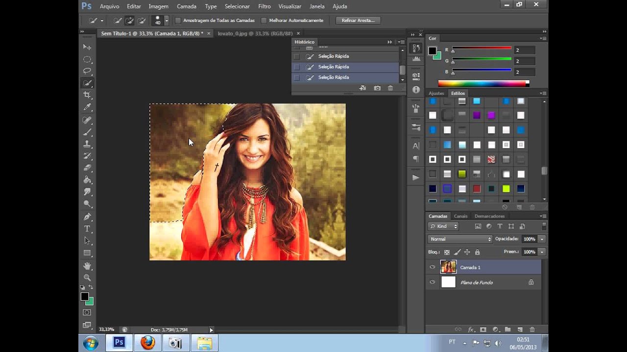Open the Opacidade value dropdown arrow
627x352 pixels.
(542, 239)
